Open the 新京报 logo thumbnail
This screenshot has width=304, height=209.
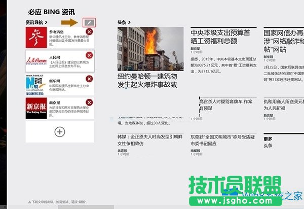pyautogui.click(x=36, y=108)
